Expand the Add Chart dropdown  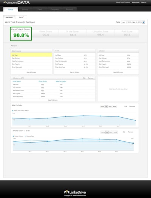point(14,46)
